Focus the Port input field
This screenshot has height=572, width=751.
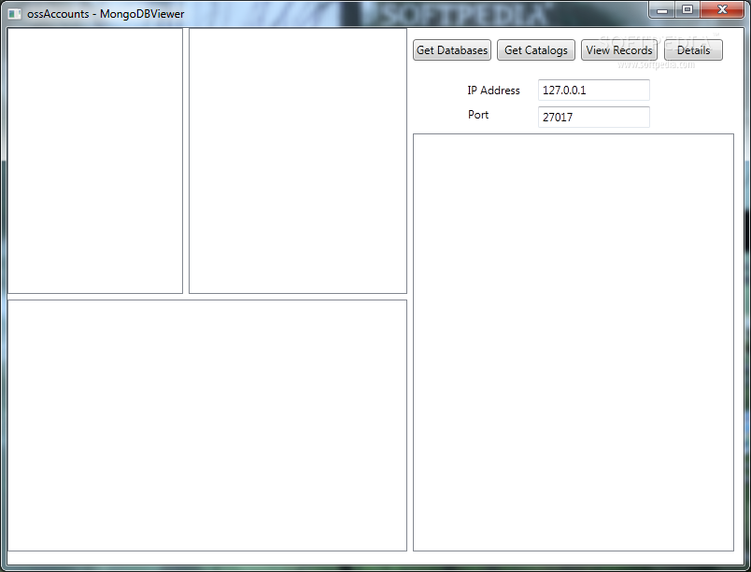pyautogui.click(x=593, y=118)
